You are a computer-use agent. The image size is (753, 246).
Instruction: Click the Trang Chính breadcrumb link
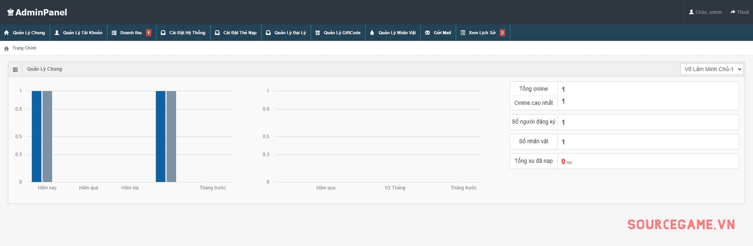(x=24, y=48)
